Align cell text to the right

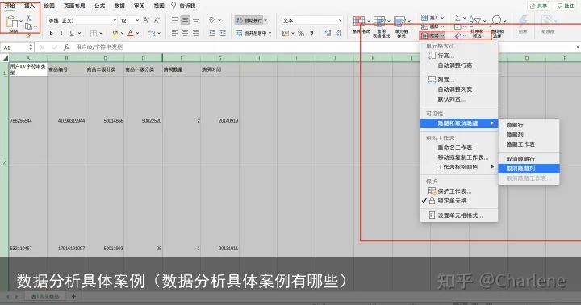tap(195, 33)
